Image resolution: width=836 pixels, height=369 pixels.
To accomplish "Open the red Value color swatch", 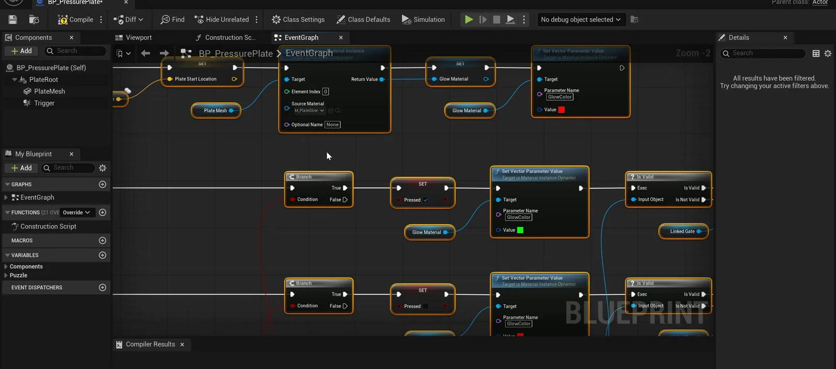I will 562,110.
